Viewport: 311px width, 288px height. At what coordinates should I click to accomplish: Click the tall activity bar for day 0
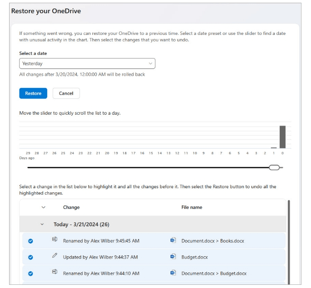pos(282,137)
